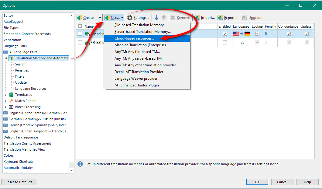Click the Export icon in toolbar

click(x=220, y=18)
